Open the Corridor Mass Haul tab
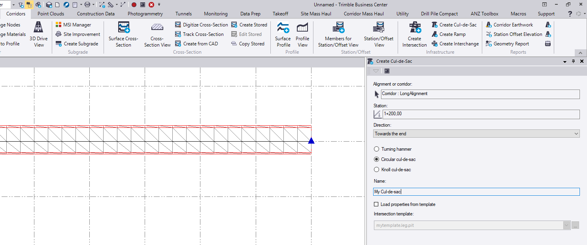 (364, 14)
